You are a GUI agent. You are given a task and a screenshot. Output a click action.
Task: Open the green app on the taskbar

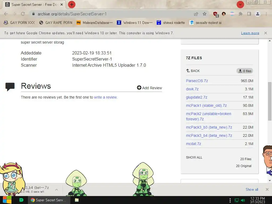tap(21, 200)
